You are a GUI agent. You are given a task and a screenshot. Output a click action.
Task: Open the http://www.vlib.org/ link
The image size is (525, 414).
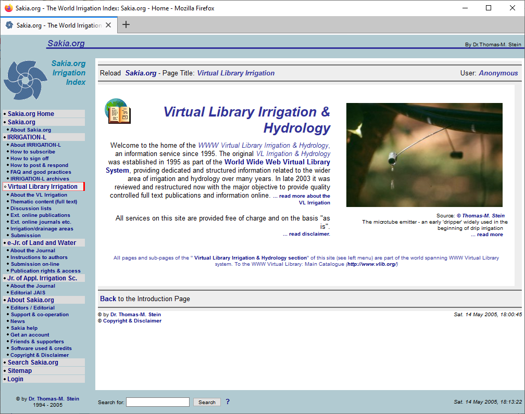tap(372, 264)
